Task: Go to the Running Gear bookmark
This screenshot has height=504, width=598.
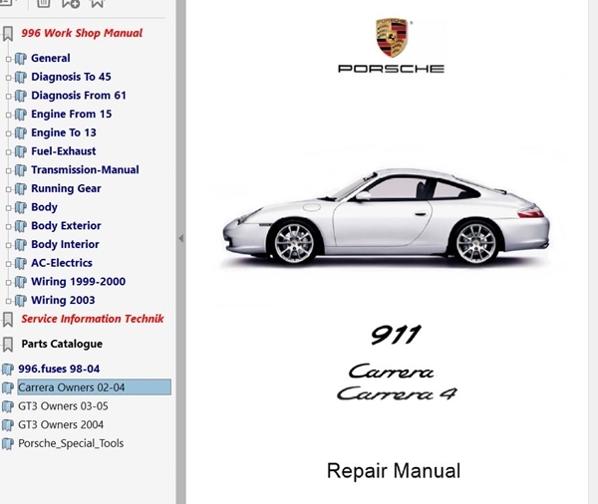Action: [67, 188]
